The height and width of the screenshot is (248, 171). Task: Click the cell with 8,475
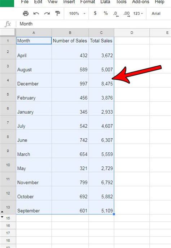(101, 81)
